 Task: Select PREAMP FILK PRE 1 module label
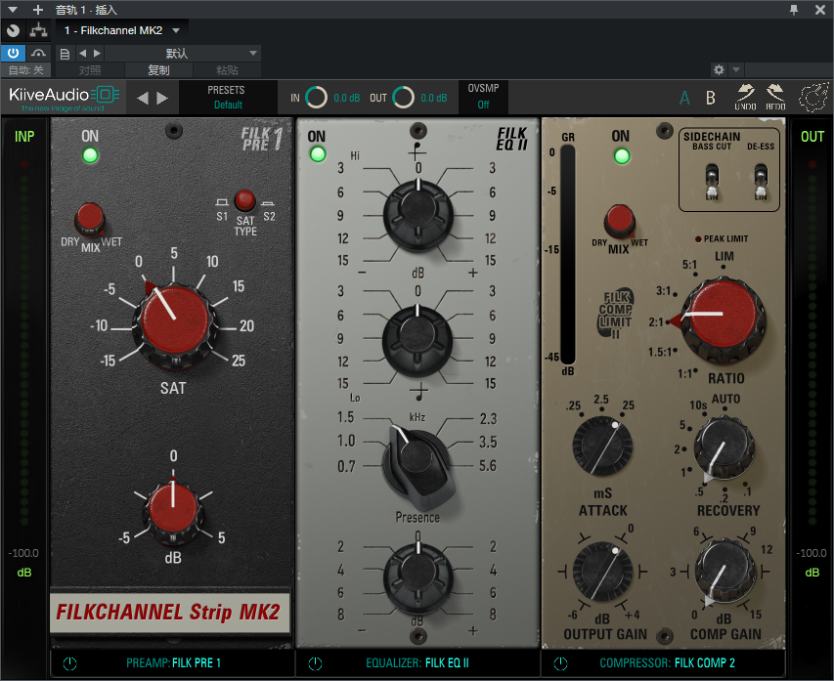point(173,663)
